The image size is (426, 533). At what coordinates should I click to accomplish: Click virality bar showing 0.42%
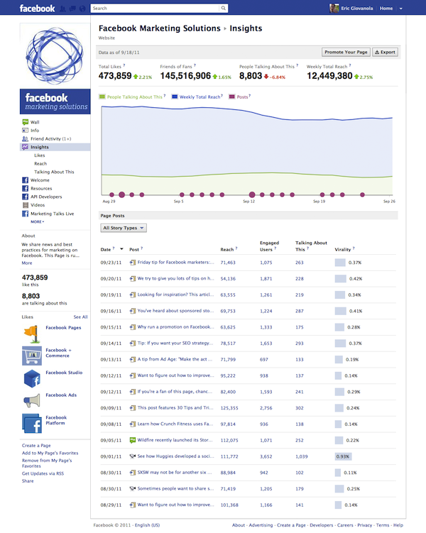coord(340,279)
